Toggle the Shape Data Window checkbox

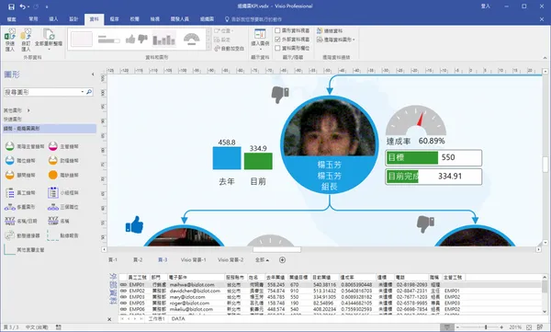277,30
